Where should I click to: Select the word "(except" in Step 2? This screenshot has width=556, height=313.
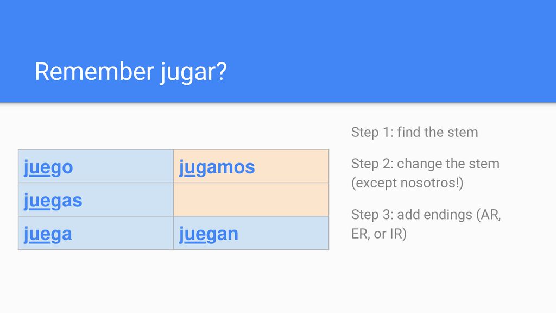coord(374,184)
